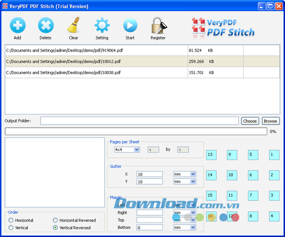Click the Margin Right value field
Viewport: 285px width, 237px height.
click(149, 212)
